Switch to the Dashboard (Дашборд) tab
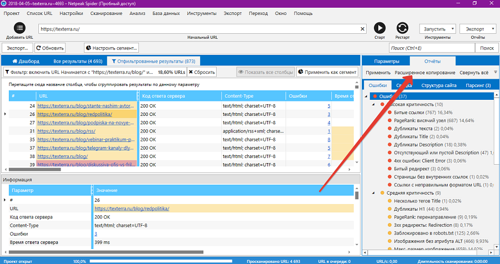 pyautogui.click(x=26, y=61)
